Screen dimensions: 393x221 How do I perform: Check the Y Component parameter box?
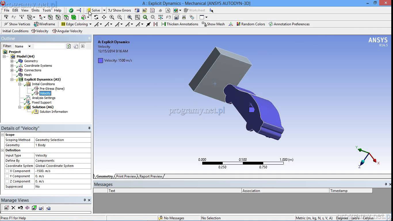click(7, 176)
